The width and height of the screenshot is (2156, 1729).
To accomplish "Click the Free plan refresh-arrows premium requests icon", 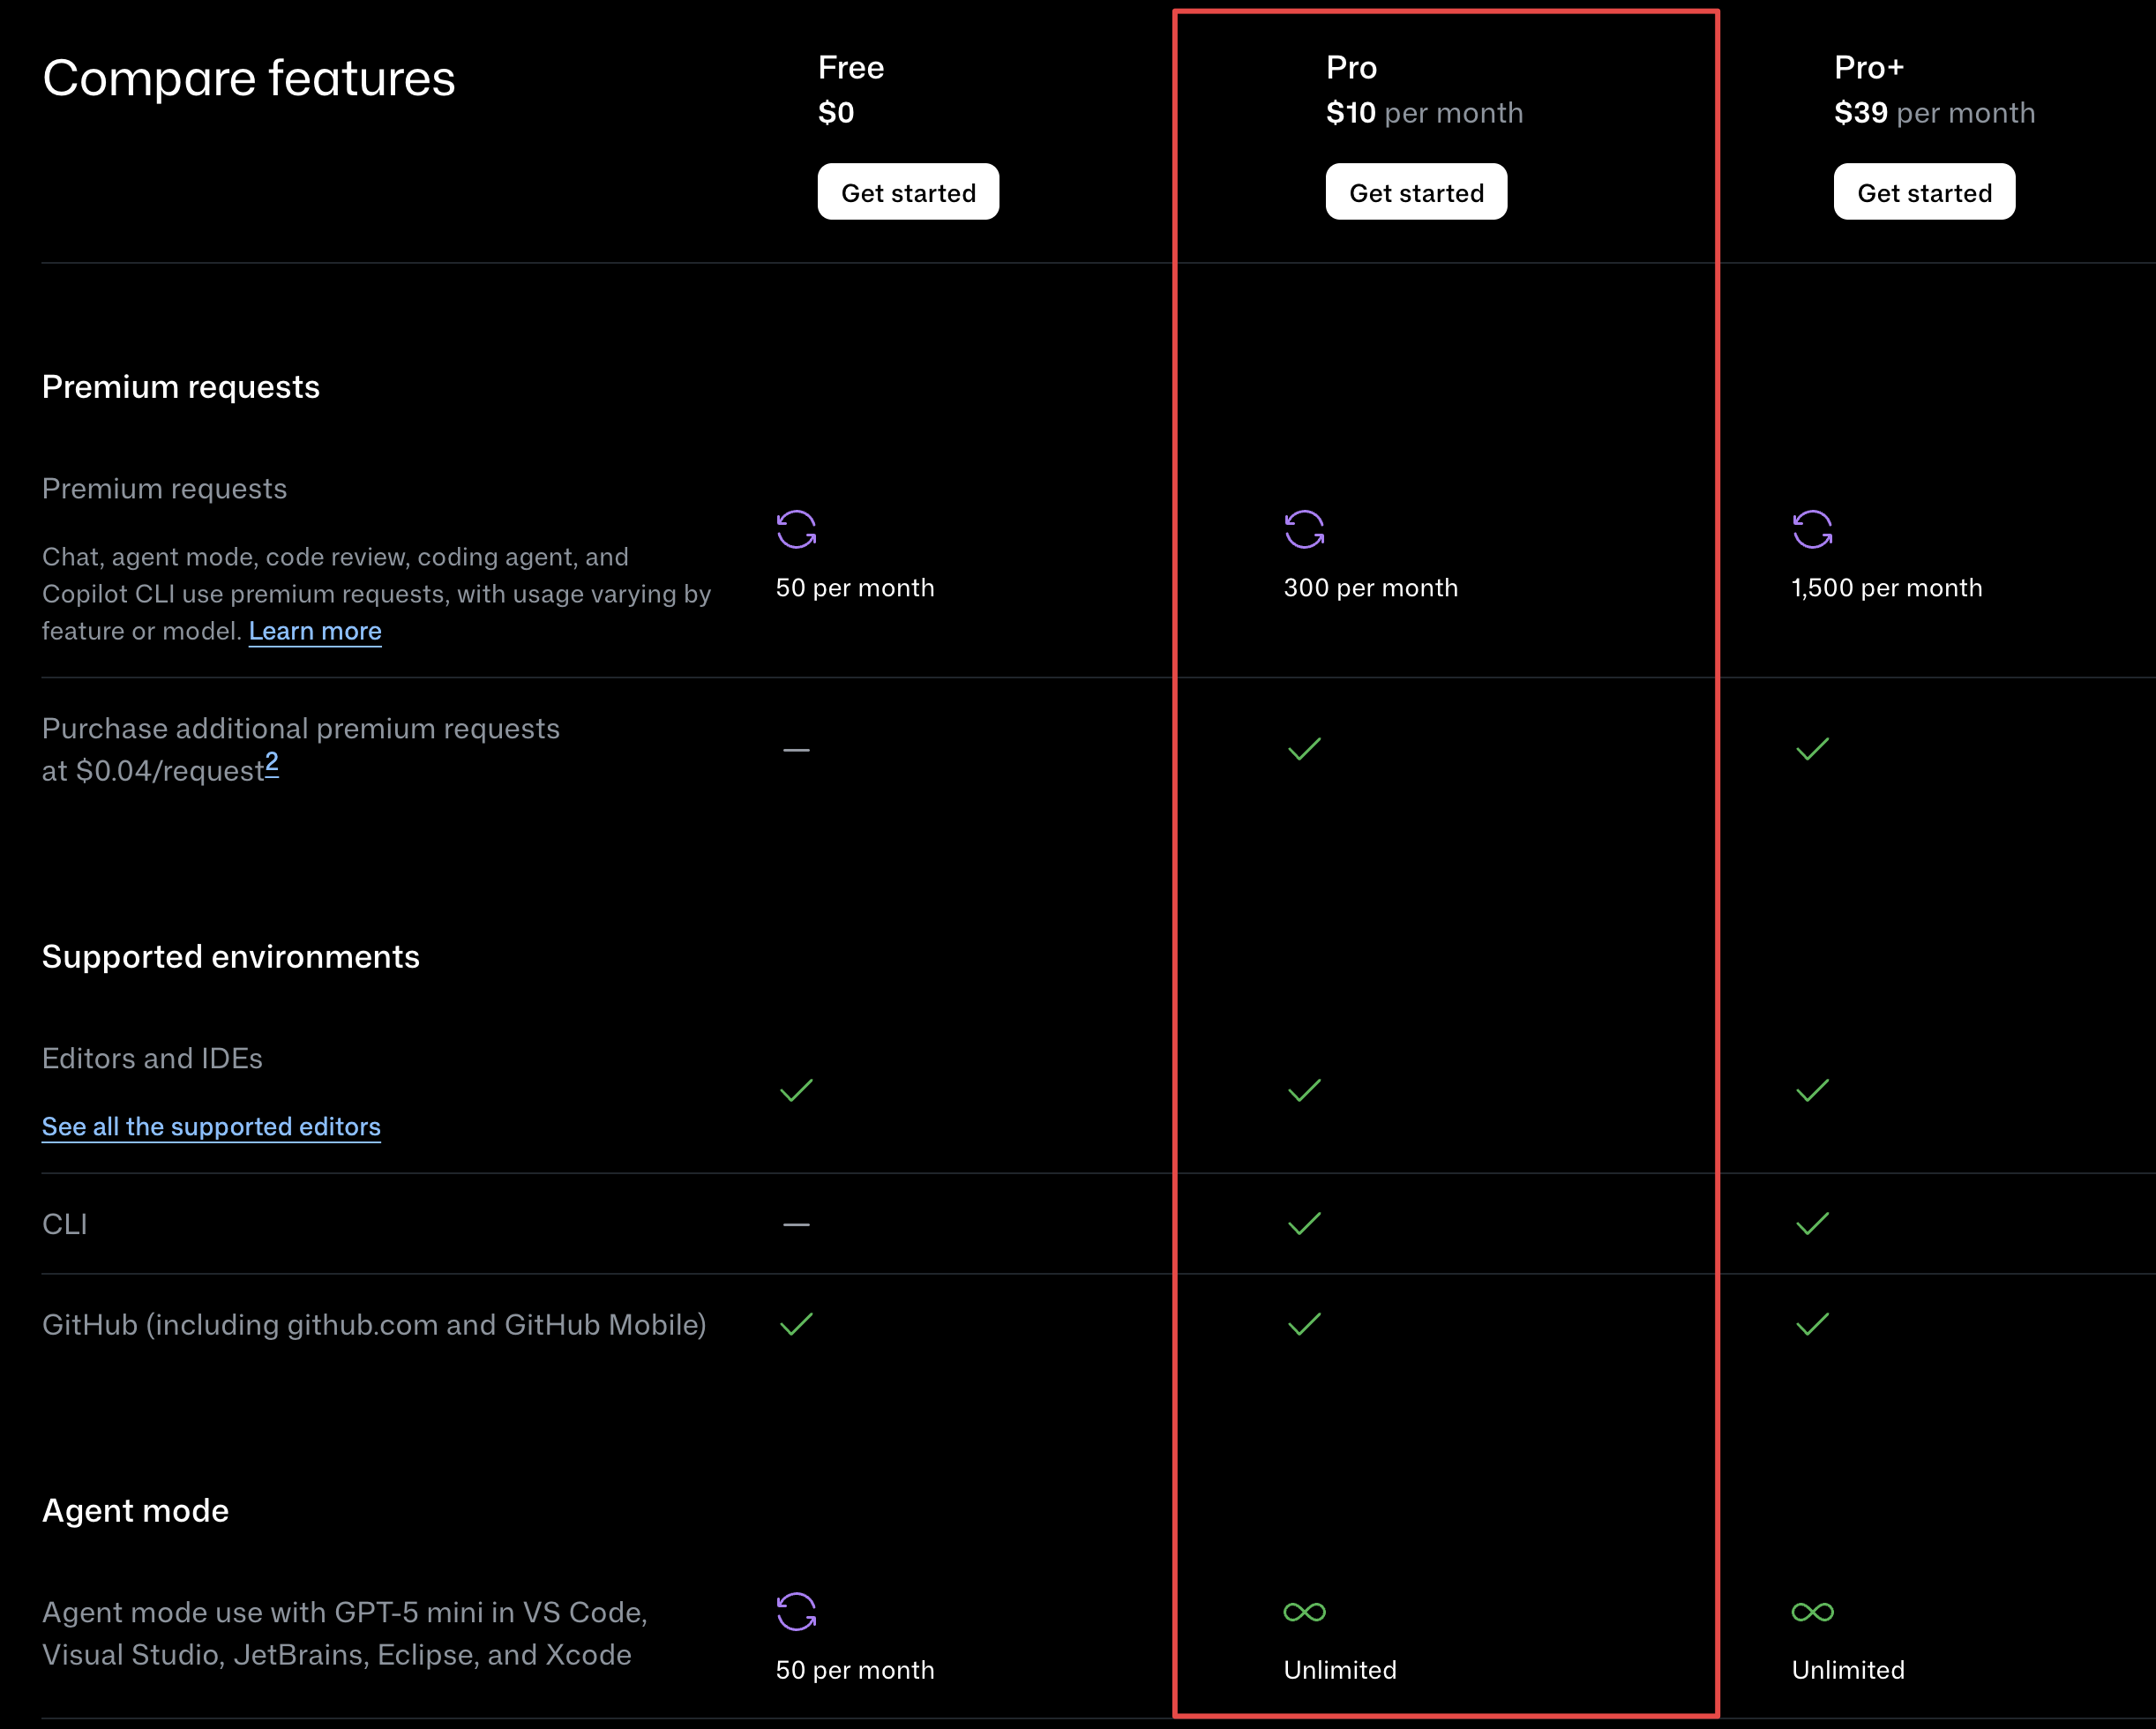I will (796, 529).
